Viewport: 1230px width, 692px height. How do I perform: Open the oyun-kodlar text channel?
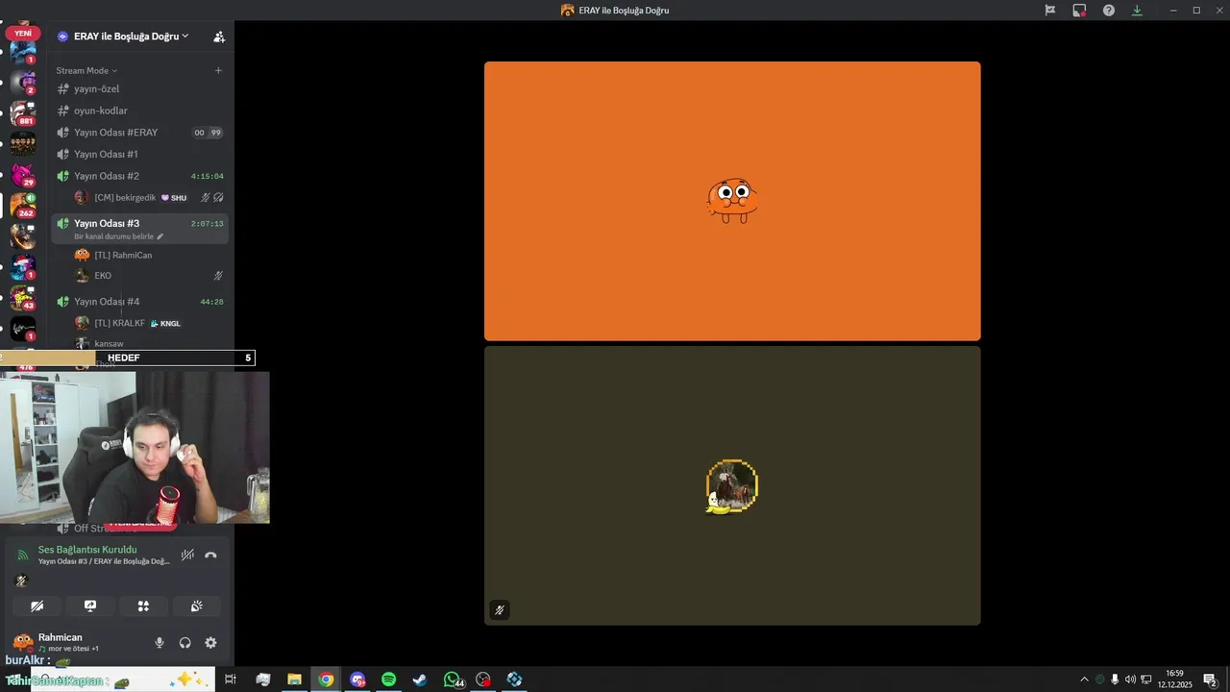pos(140,111)
